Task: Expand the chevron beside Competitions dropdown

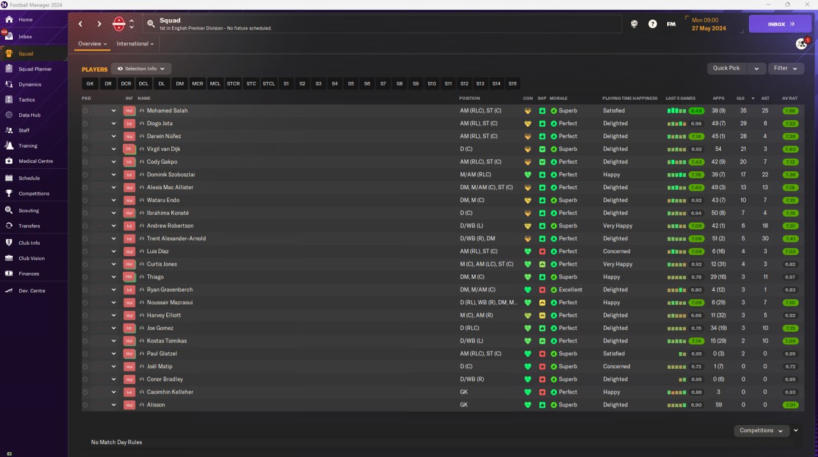Action: point(796,431)
